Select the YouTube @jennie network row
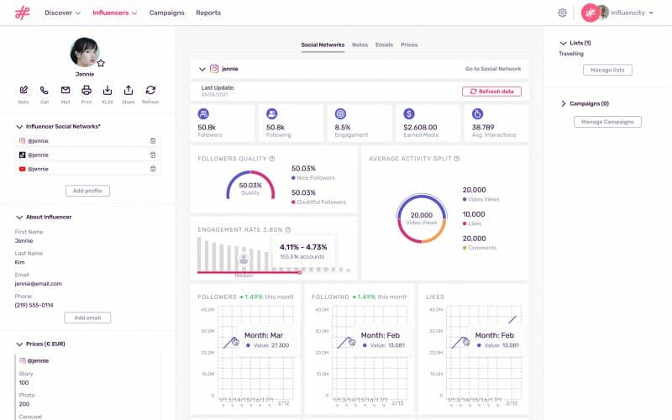672x420 pixels. [87, 169]
